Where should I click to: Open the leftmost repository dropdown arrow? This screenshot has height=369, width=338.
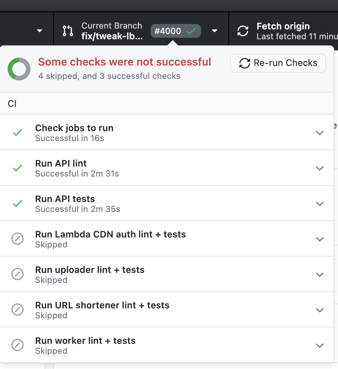pyautogui.click(x=39, y=31)
